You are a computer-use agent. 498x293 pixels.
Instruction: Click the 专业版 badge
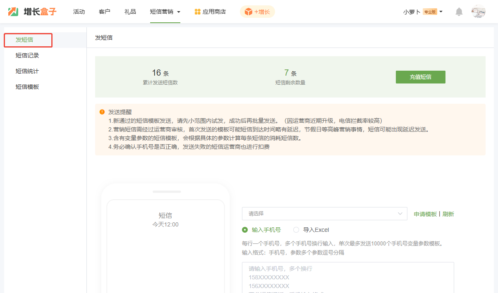[x=430, y=12]
